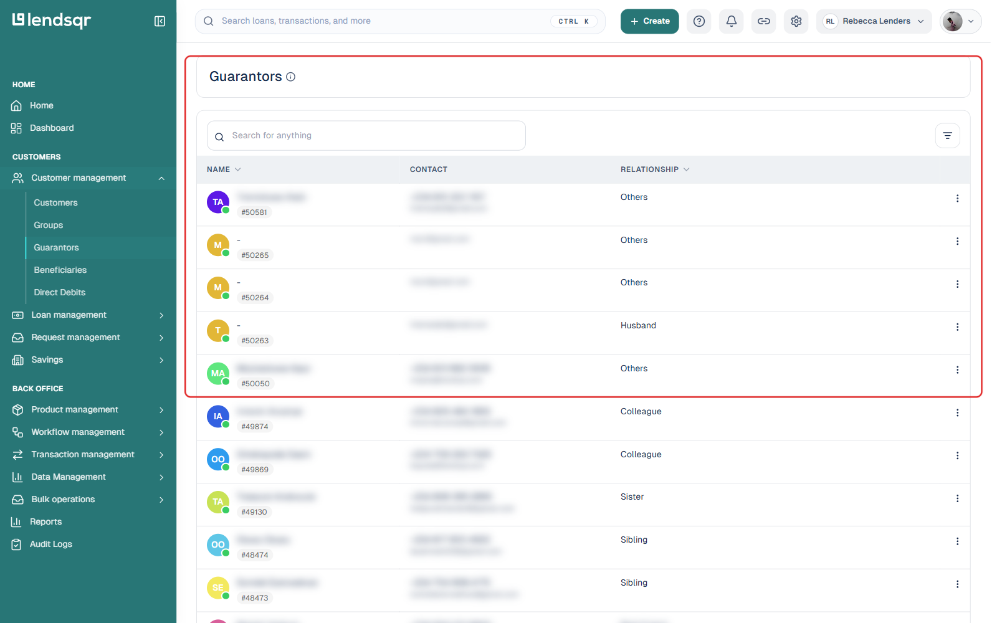This screenshot has height=623, width=997.
Task: Click ID badge #50265
Action: pyautogui.click(x=255, y=255)
